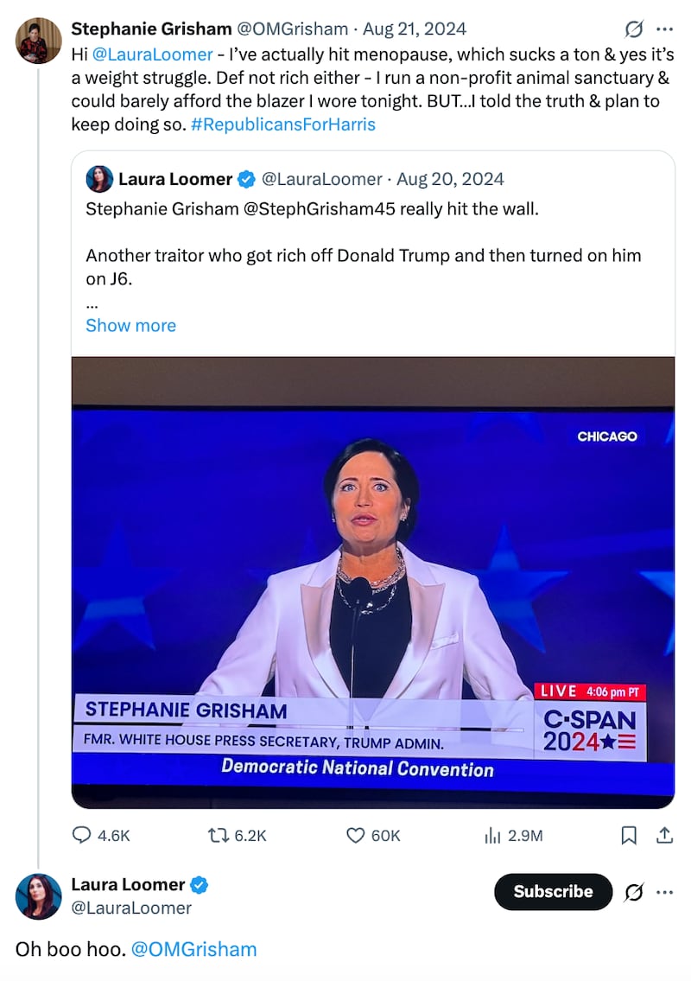Viewport: 691px width, 981px height.
Task: Open @LauraLoomer mention in Grisham's tweet
Action: pos(152,54)
